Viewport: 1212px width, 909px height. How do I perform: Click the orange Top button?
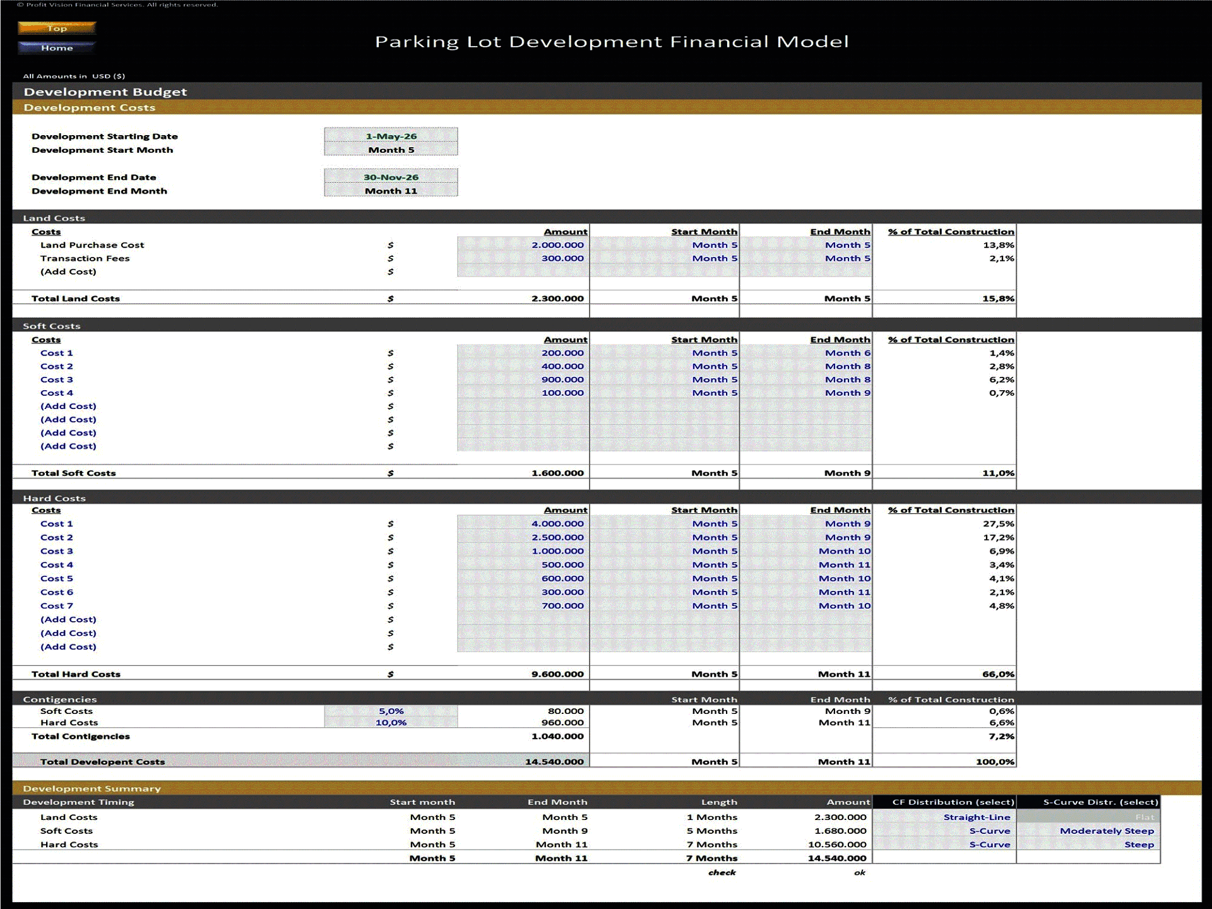click(x=57, y=28)
